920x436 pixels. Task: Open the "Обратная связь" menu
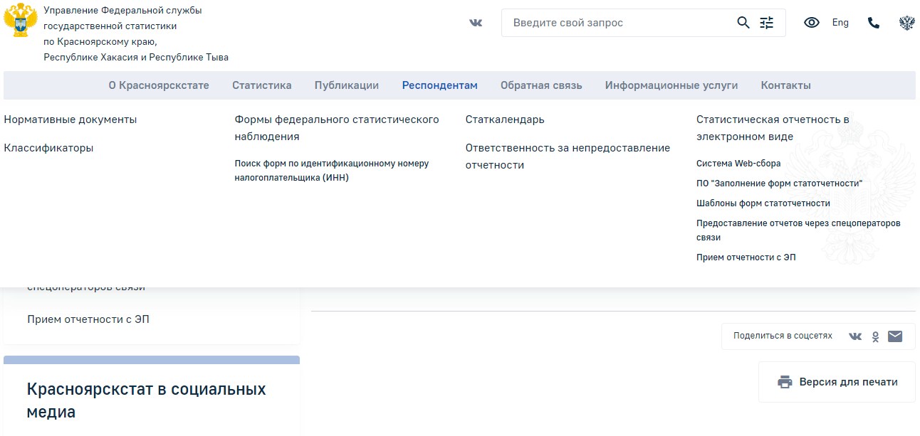point(541,85)
